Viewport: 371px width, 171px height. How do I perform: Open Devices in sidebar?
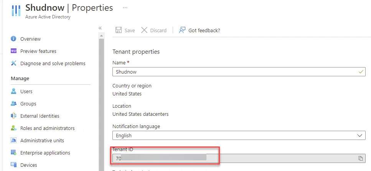tap(29, 165)
